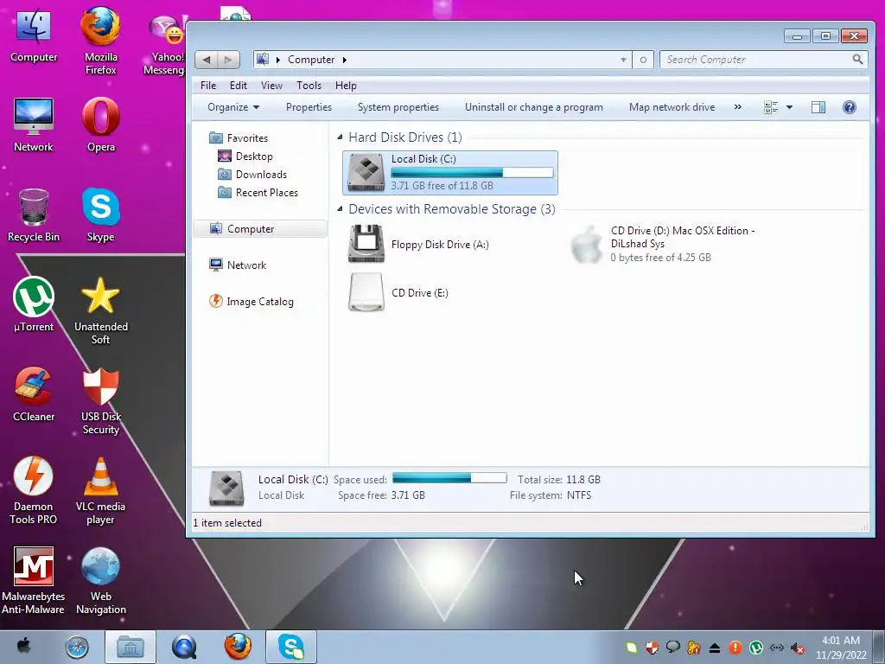Launch Daemon Tools PRO
The height and width of the screenshot is (664, 885).
tap(34, 491)
